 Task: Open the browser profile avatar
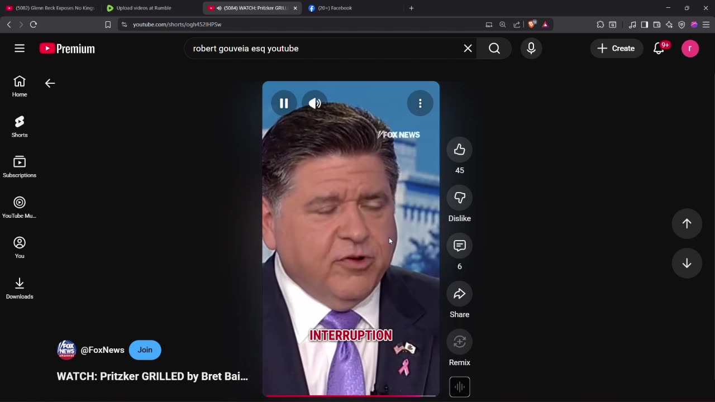(694, 25)
